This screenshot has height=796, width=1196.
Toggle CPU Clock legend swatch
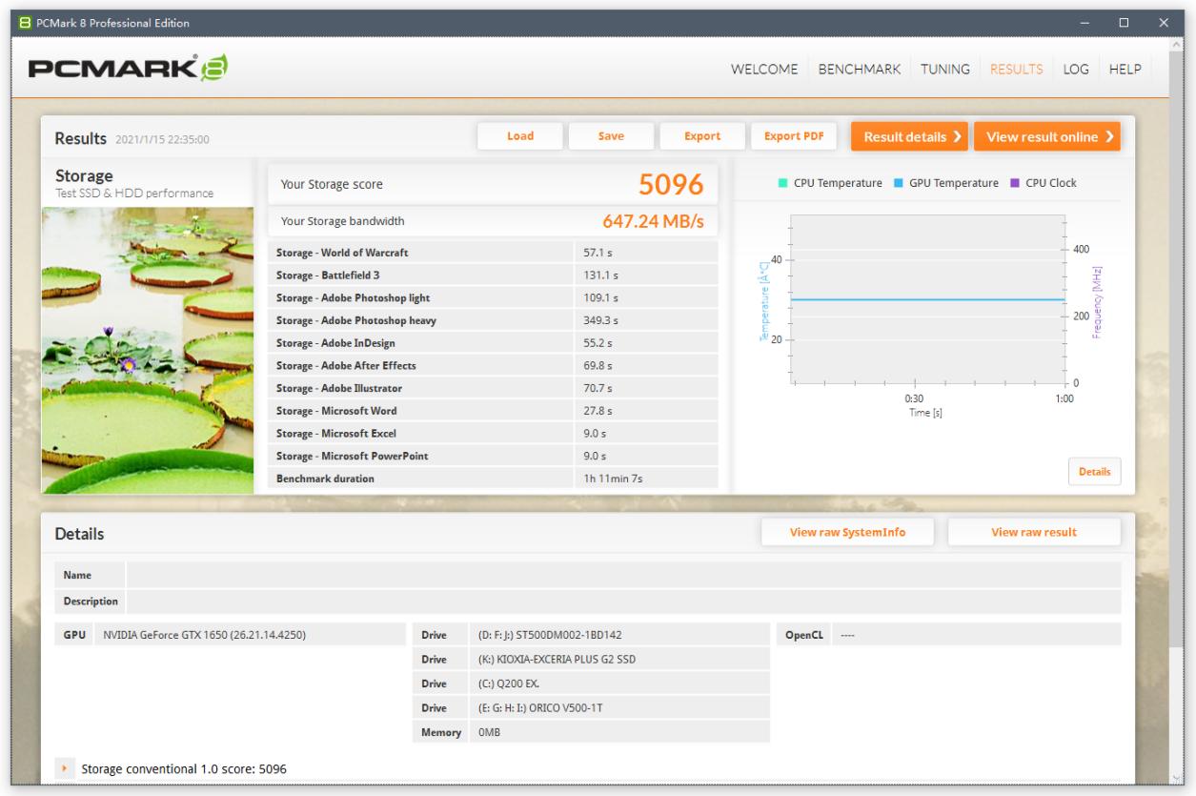click(x=1016, y=183)
